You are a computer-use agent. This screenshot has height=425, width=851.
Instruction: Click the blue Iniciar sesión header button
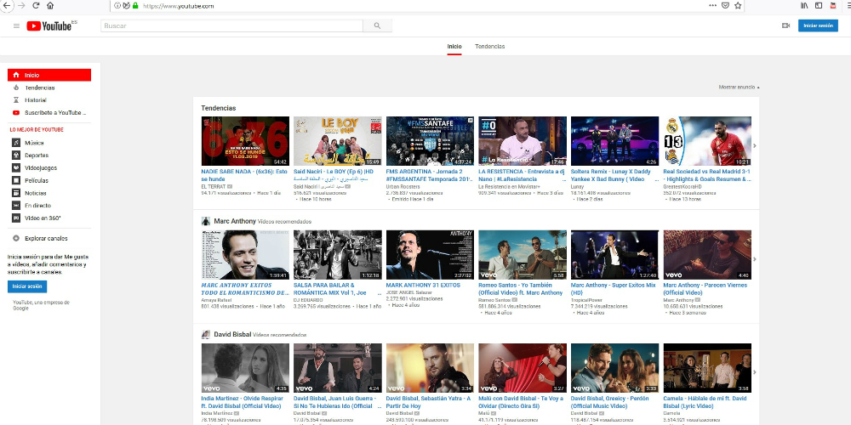(818, 25)
